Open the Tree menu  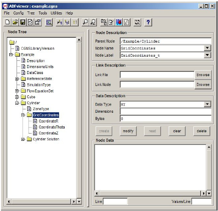31,13
